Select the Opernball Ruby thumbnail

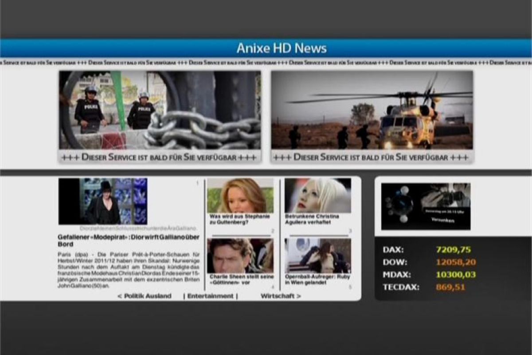pos(317,256)
